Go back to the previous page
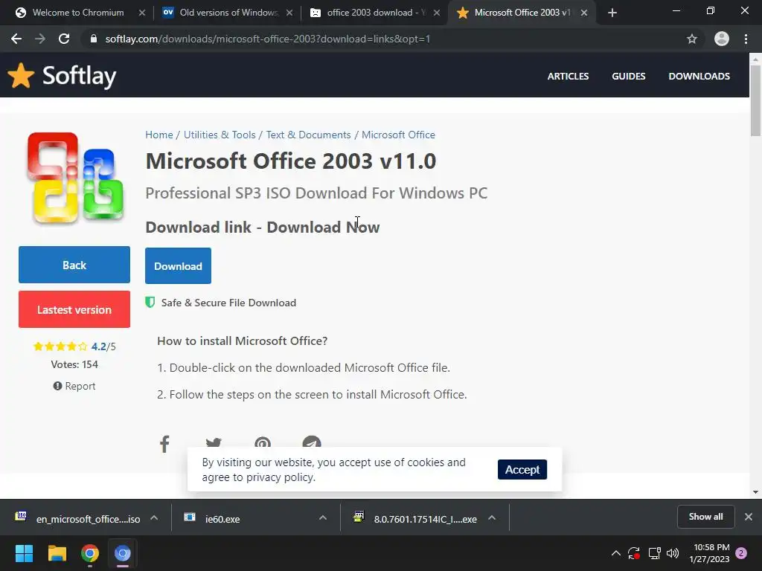This screenshot has width=762, height=571. click(16, 39)
